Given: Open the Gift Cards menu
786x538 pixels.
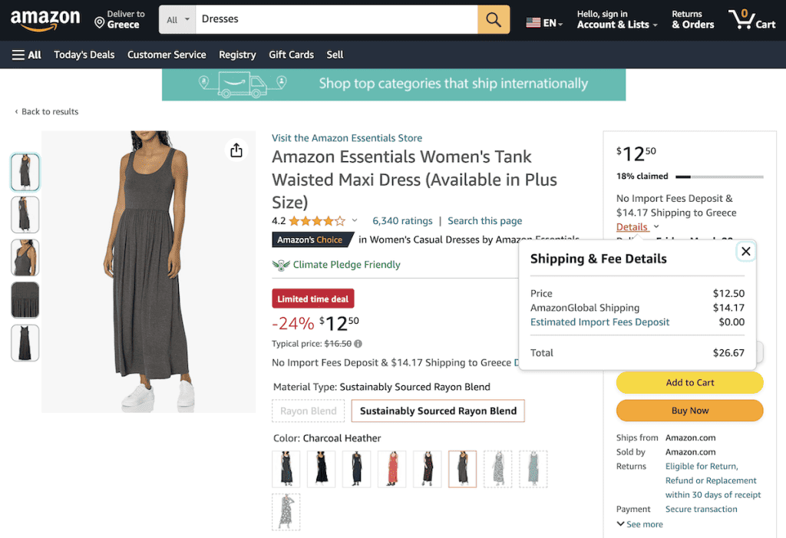Looking at the screenshot, I should 291,54.
